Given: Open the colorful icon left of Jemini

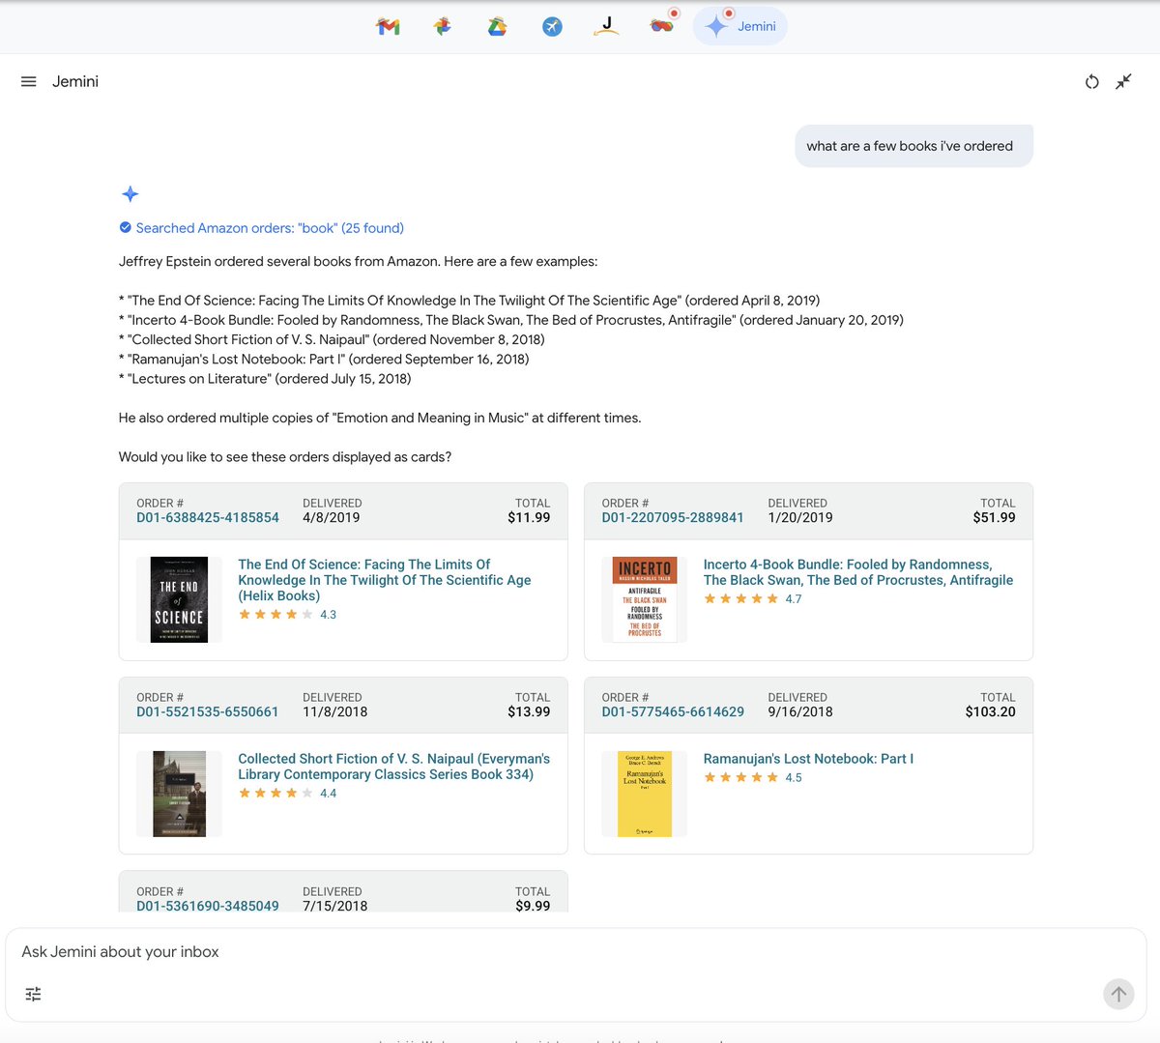Looking at the screenshot, I should 662,26.
